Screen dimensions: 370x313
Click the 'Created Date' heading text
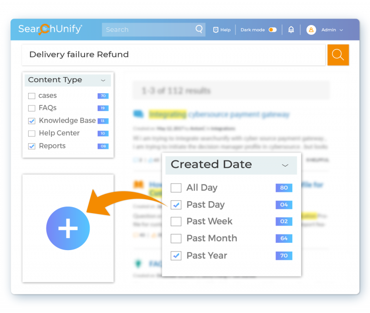click(x=211, y=165)
